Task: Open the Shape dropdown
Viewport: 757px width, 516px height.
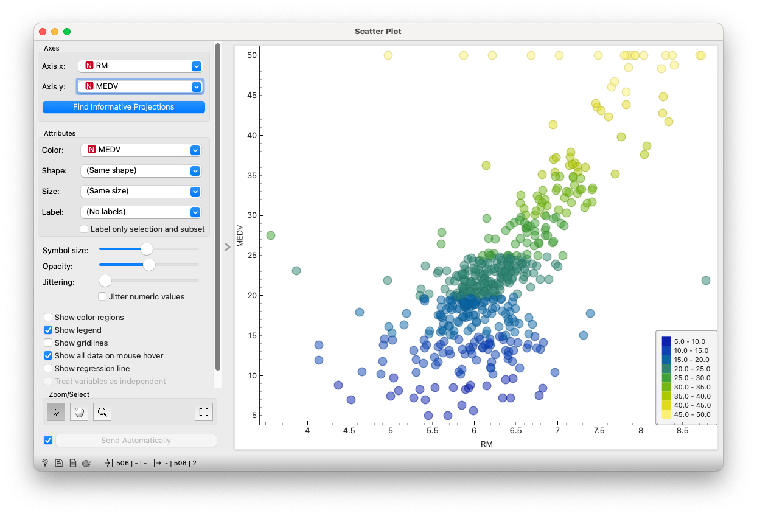Action: click(141, 170)
